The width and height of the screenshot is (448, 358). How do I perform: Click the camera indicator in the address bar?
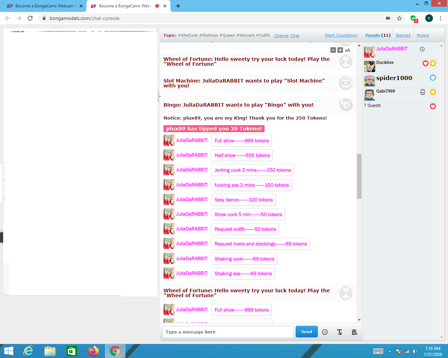click(x=388, y=18)
